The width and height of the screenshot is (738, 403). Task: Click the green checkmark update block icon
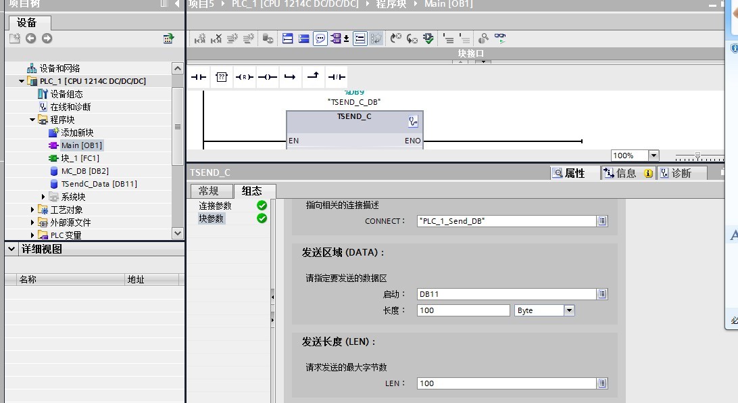tap(428, 39)
